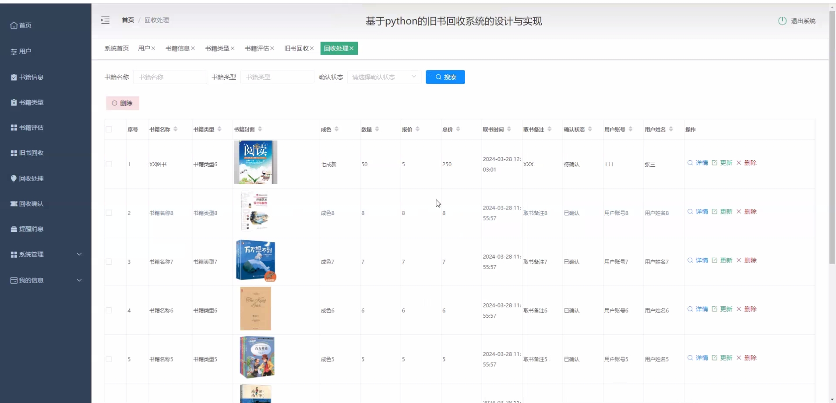Click the 详情 magnifier for row 1
Viewport: 836px width, 403px height.
[x=690, y=163]
